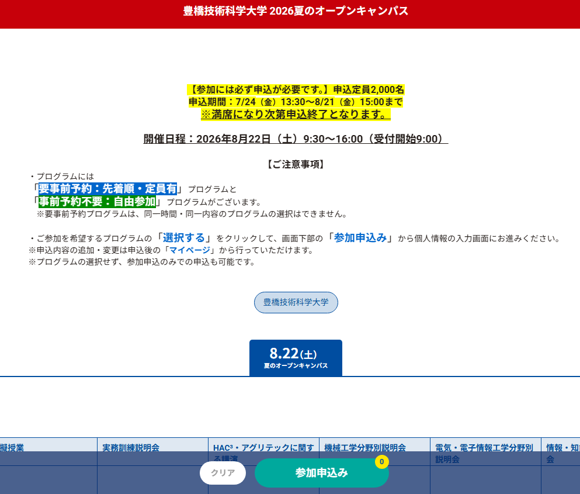The height and width of the screenshot is (494, 580).
Task: Click the blue 「選択する」 text
Action: (x=183, y=238)
